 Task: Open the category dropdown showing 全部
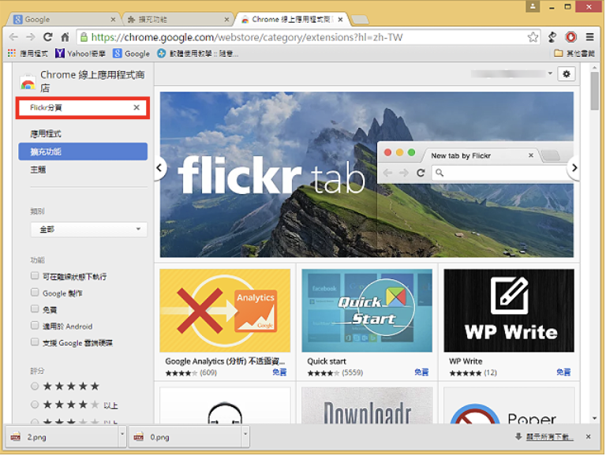pos(89,230)
